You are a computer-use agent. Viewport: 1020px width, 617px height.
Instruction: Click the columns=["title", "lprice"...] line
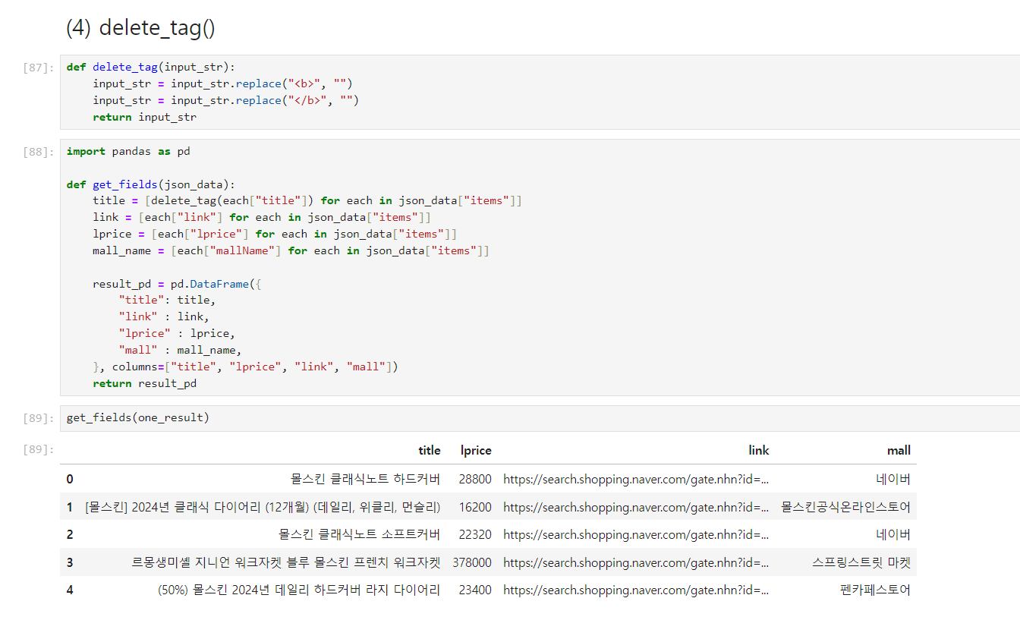pos(246,367)
